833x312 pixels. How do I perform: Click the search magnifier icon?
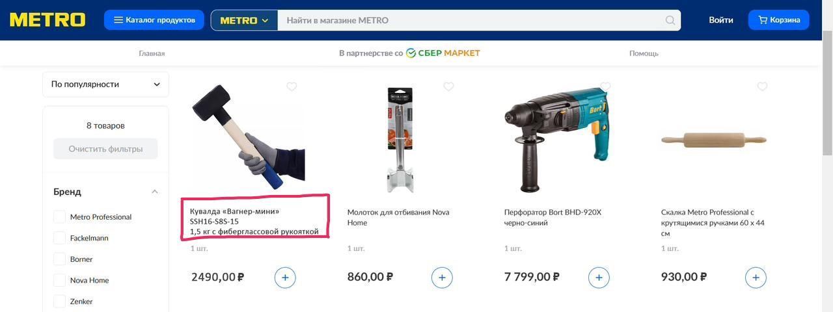(670, 20)
